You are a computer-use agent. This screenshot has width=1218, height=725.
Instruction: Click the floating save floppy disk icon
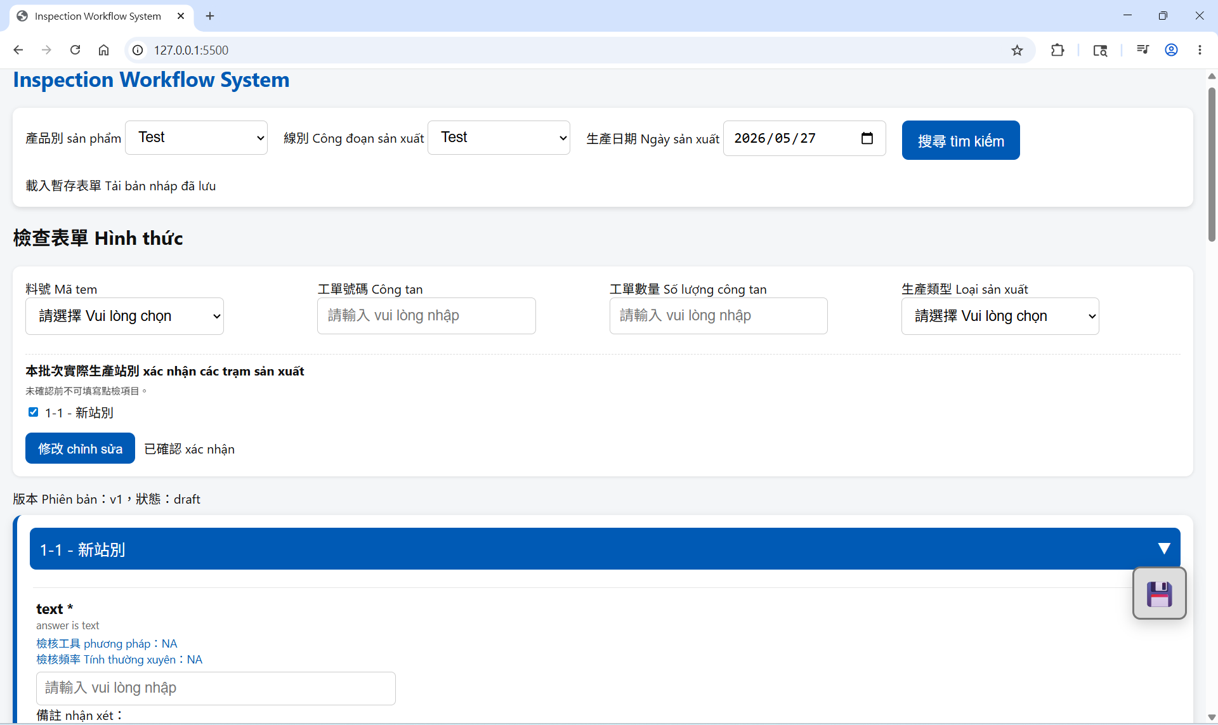tap(1159, 594)
